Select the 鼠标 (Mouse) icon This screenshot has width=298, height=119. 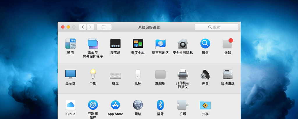coord(138,74)
